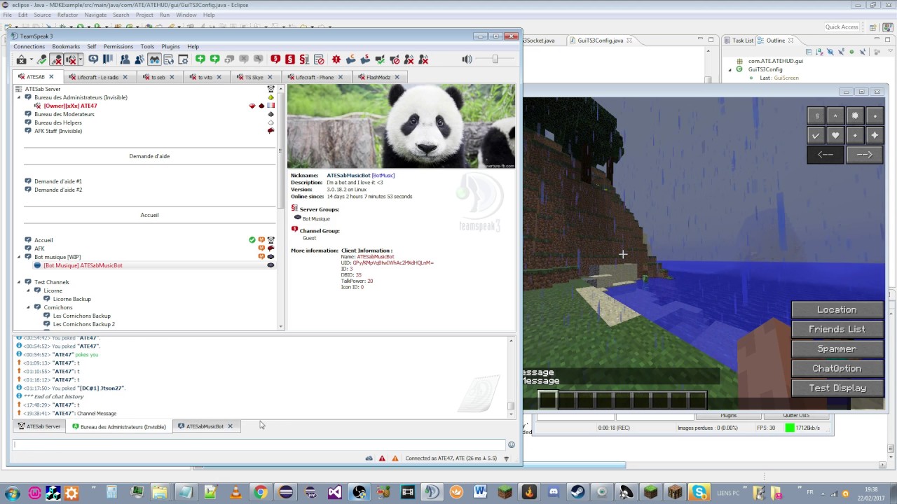Open TeamSpeak Plugins menu

coord(170,47)
